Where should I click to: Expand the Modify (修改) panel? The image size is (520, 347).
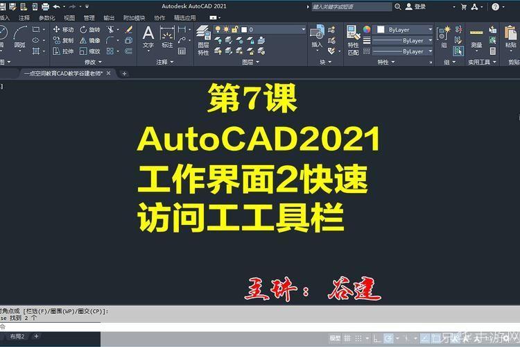point(93,62)
